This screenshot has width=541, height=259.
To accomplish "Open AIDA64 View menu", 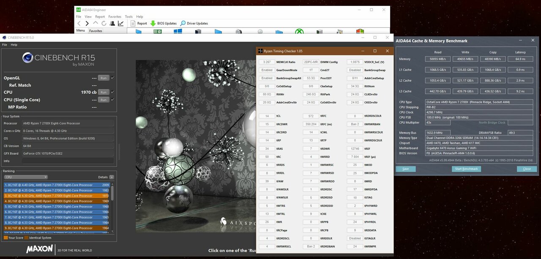I will [x=88, y=17].
